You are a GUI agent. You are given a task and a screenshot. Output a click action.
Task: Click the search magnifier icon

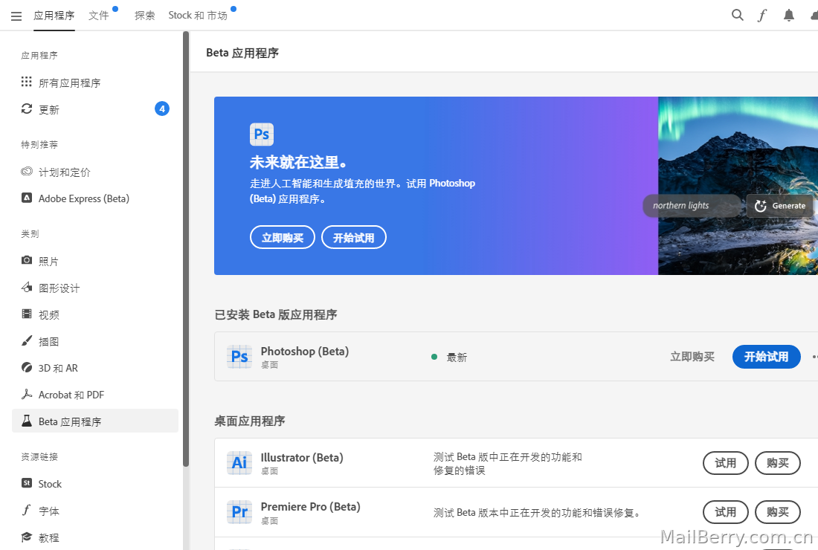click(737, 15)
